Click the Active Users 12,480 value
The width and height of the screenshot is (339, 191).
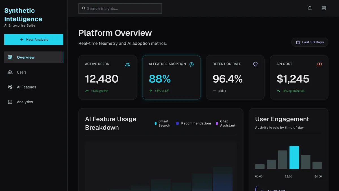tap(102, 79)
